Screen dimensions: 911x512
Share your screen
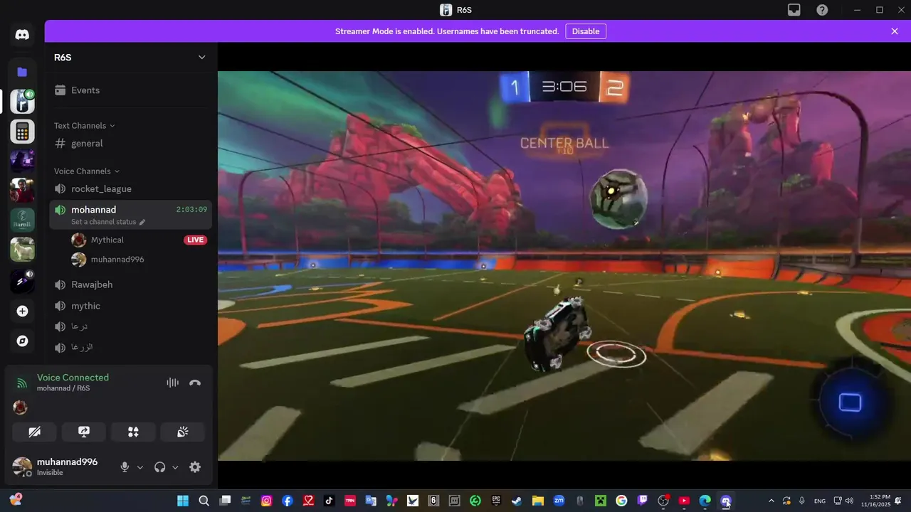pyautogui.click(x=83, y=432)
